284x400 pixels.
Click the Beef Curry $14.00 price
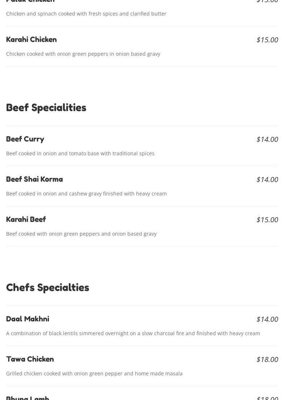(x=267, y=139)
